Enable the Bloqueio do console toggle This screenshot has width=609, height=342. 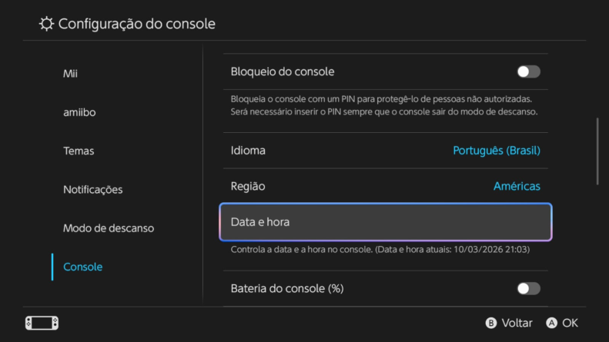coord(528,71)
